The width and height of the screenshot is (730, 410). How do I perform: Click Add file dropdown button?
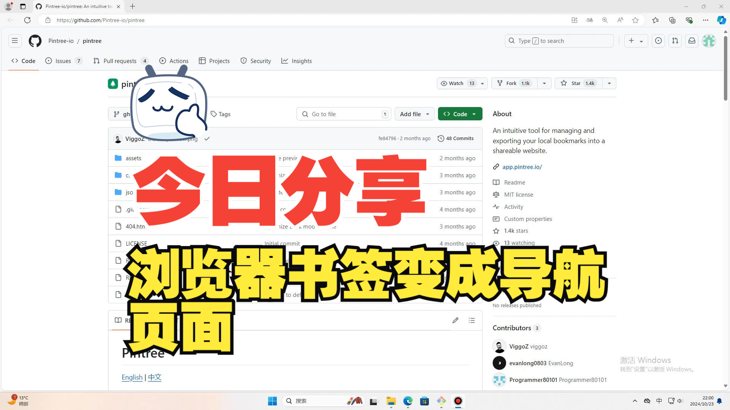point(414,114)
